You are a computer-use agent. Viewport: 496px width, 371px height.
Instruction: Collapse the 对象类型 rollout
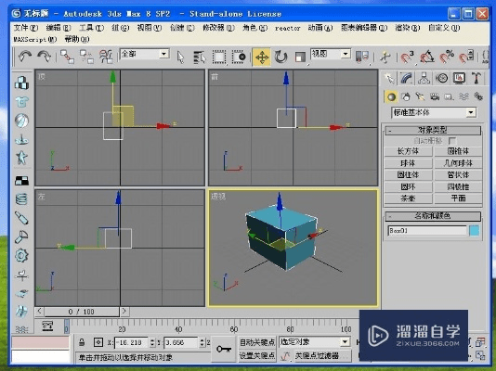click(433, 130)
